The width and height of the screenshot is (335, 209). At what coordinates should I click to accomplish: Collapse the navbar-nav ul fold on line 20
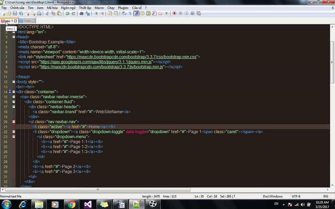pos(14,122)
